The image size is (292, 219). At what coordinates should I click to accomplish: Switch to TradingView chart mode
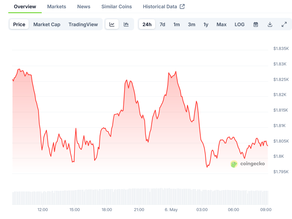coord(83,24)
